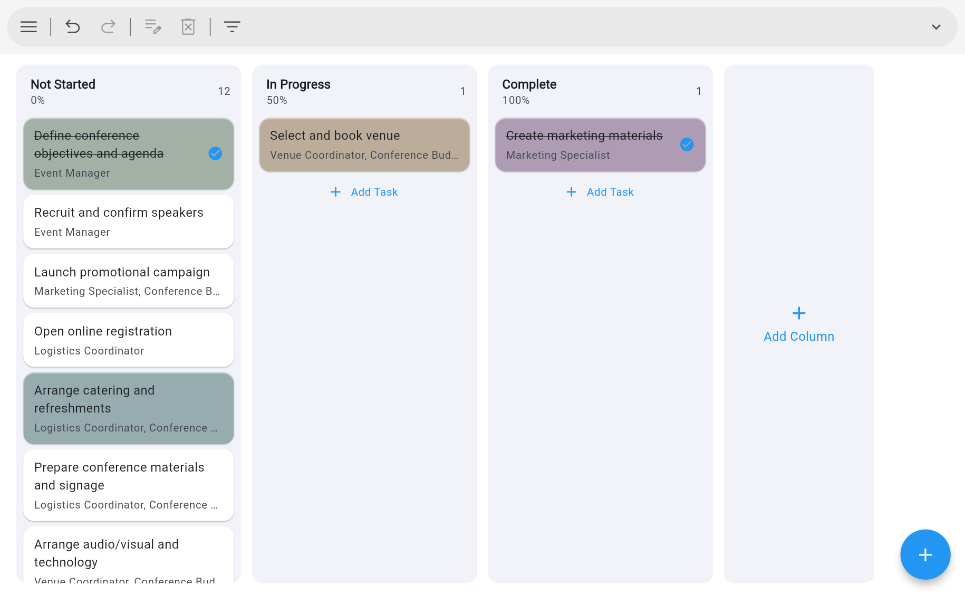Undo the last action

(73, 26)
